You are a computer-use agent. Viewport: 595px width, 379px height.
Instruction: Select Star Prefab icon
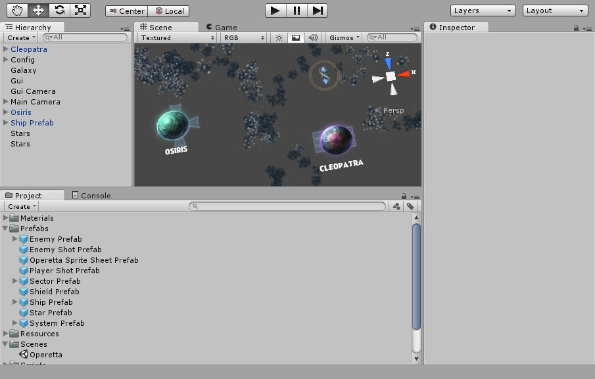pyautogui.click(x=24, y=313)
